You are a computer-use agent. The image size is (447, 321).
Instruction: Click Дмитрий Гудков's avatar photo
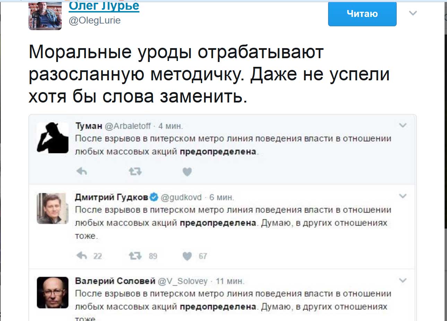click(x=53, y=208)
